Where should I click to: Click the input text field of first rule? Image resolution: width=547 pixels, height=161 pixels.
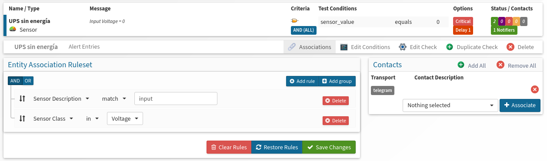[176, 99]
